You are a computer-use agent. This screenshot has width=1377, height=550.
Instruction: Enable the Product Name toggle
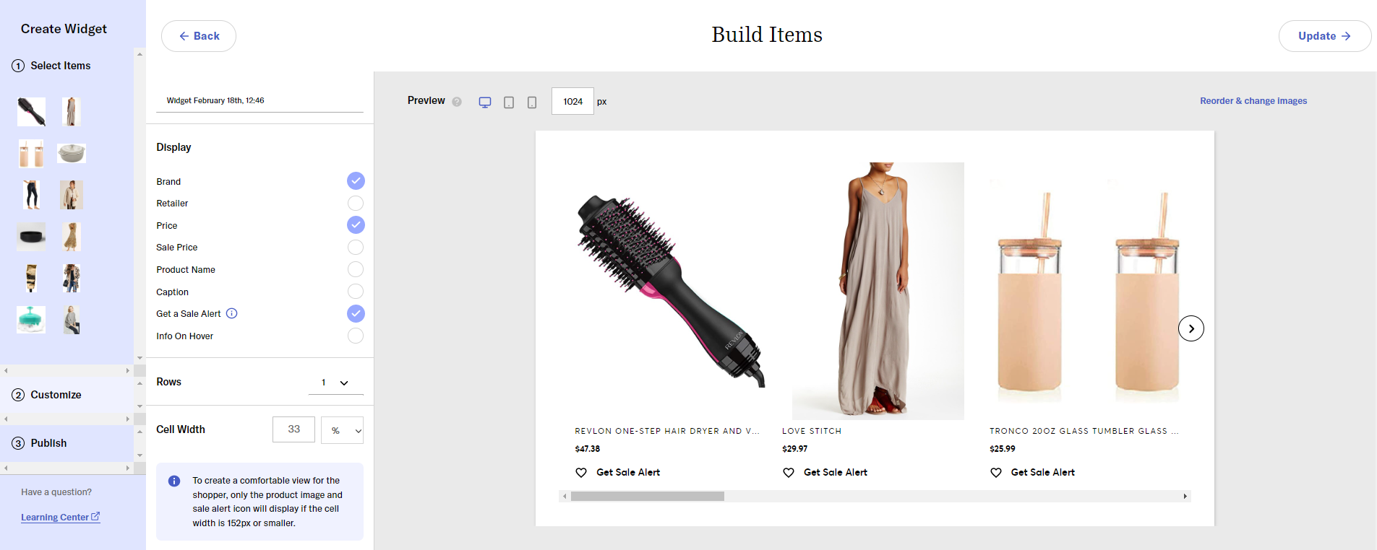356,269
